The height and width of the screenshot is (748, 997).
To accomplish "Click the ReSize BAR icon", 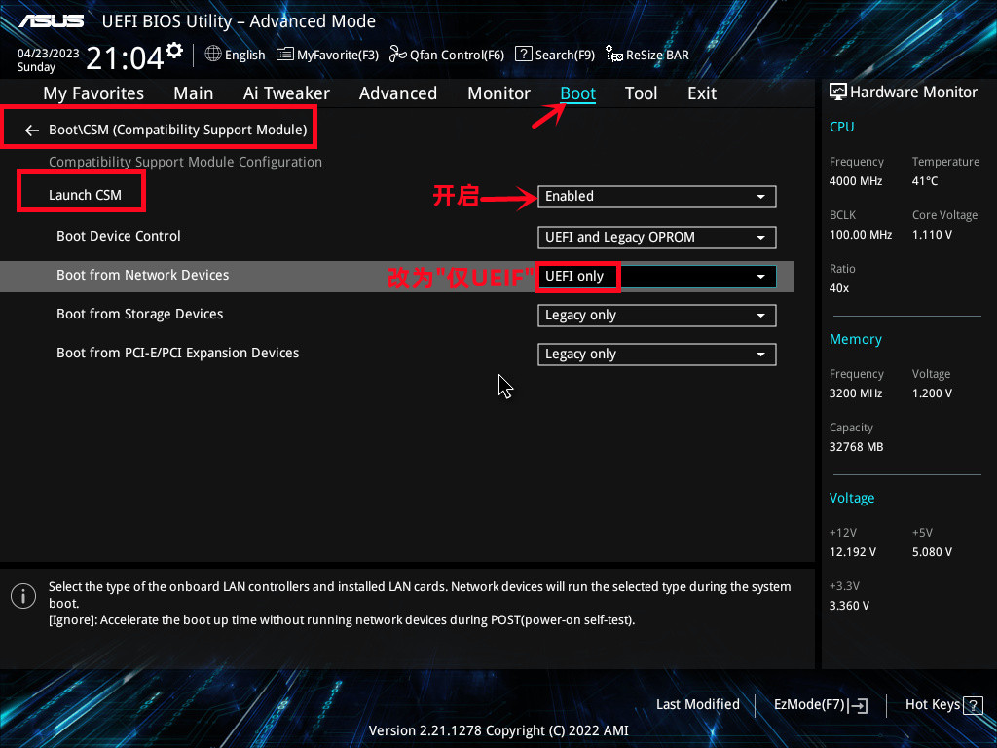I will (614, 55).
